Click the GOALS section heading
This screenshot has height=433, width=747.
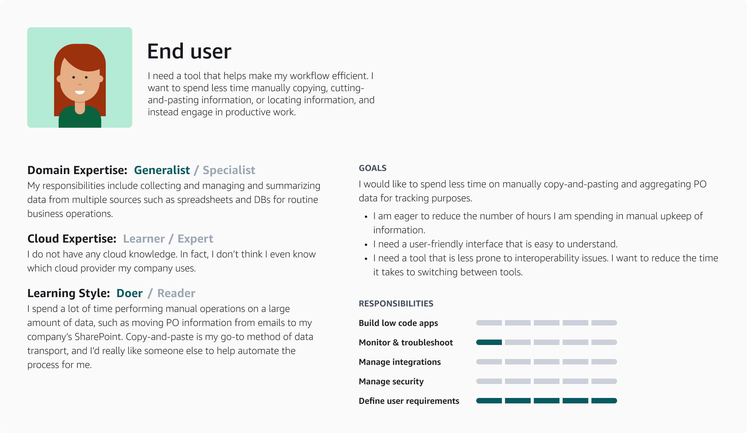coord(373,168)
